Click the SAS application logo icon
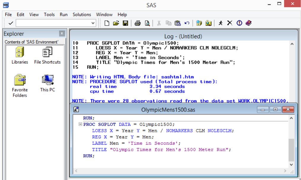The width and height of the screenshot is (301, 180). pyautogui.click(x=6, y=5)
